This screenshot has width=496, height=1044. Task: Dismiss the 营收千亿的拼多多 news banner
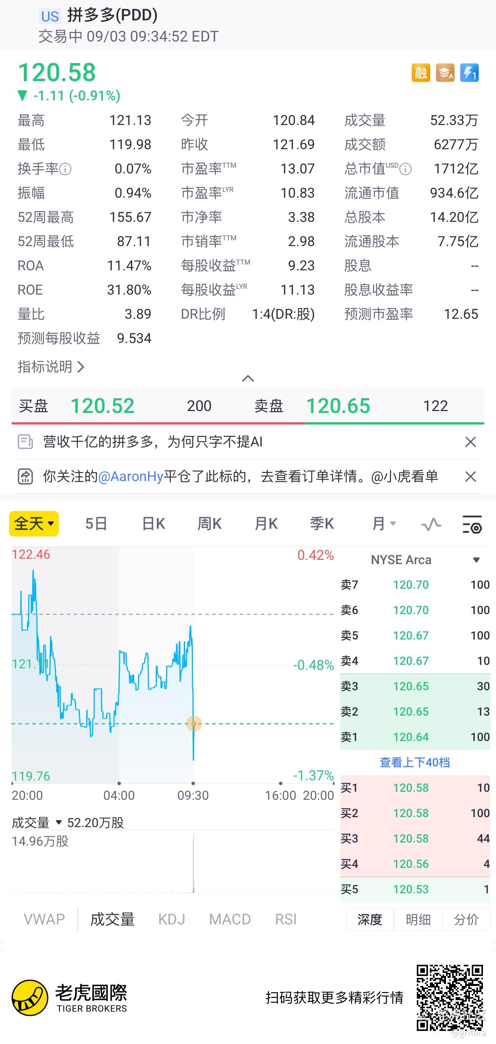[x=471, y=442]
